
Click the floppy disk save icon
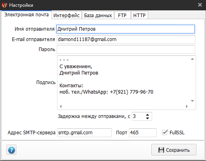161,150
